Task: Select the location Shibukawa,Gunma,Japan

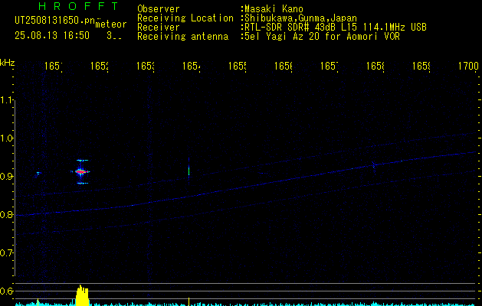Action: pyautogui.click(x=300, y=18)
